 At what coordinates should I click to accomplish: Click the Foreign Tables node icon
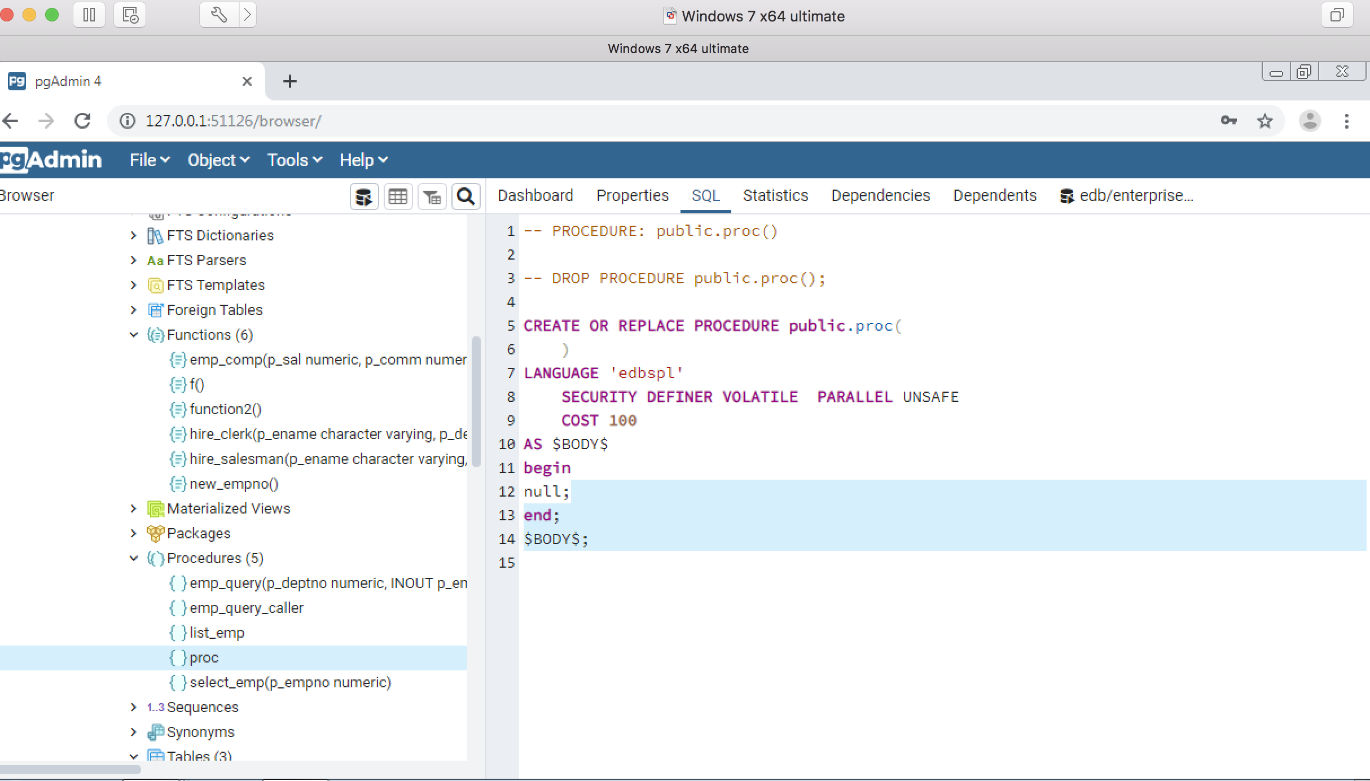155,310
